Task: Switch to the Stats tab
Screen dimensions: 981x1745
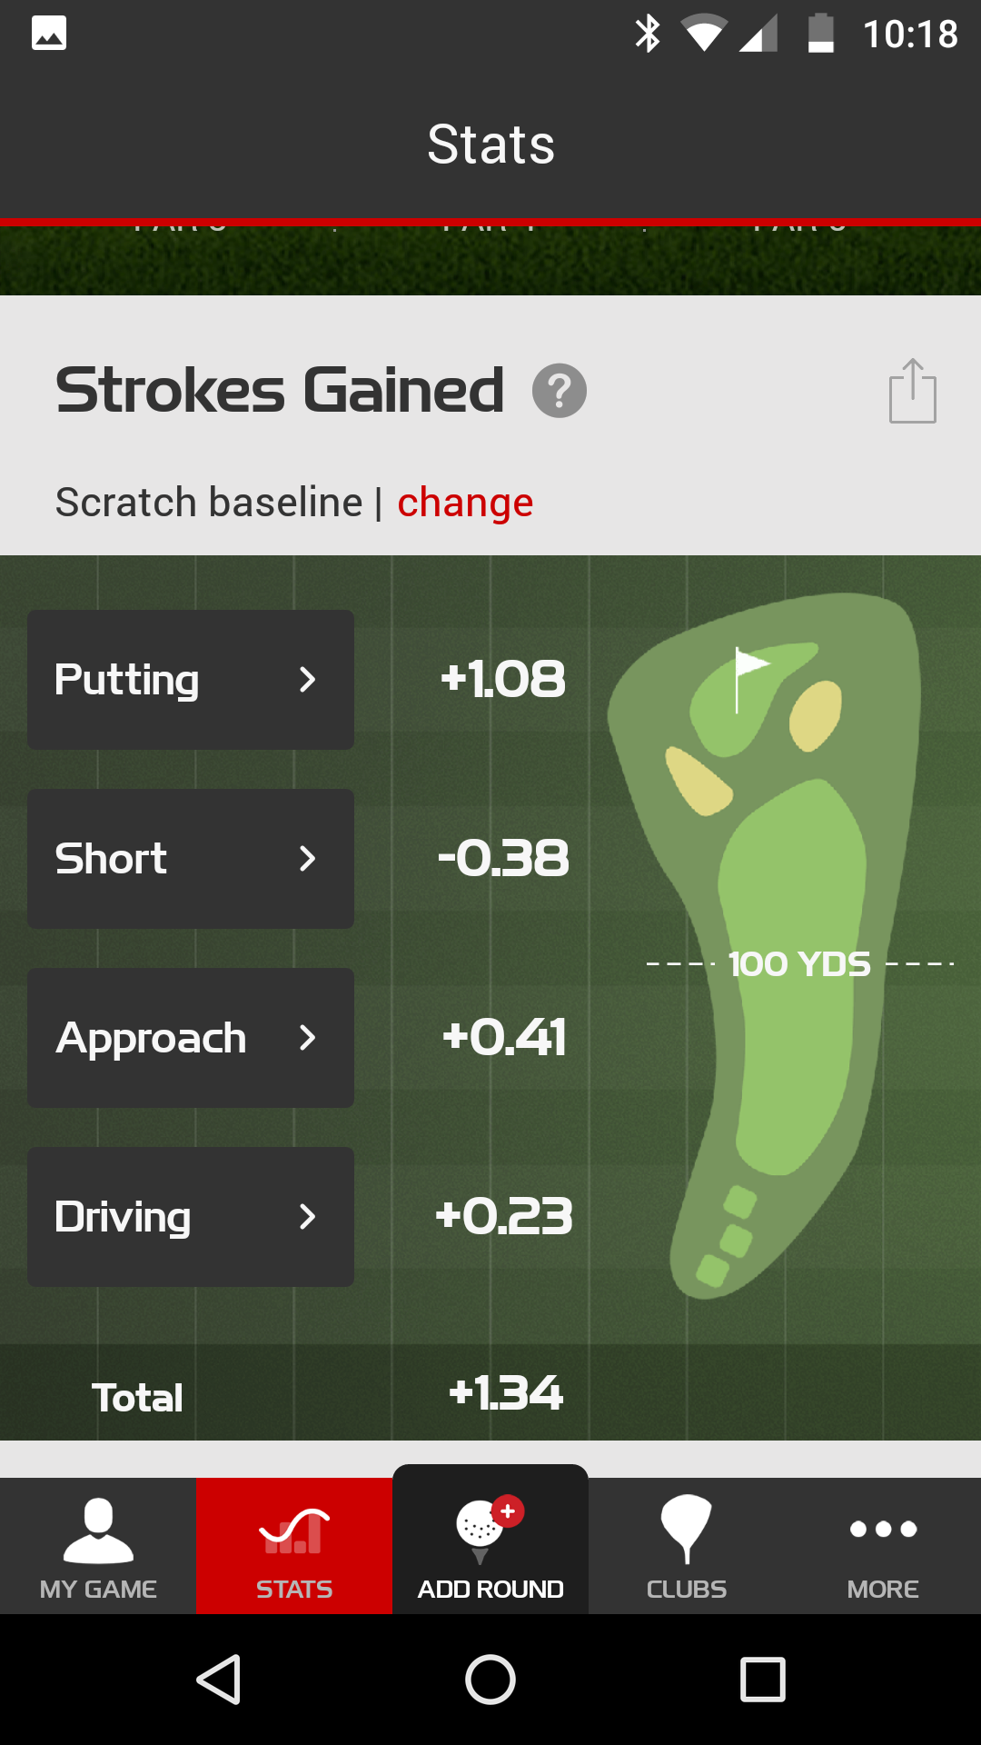Action: pos(294,1545)
